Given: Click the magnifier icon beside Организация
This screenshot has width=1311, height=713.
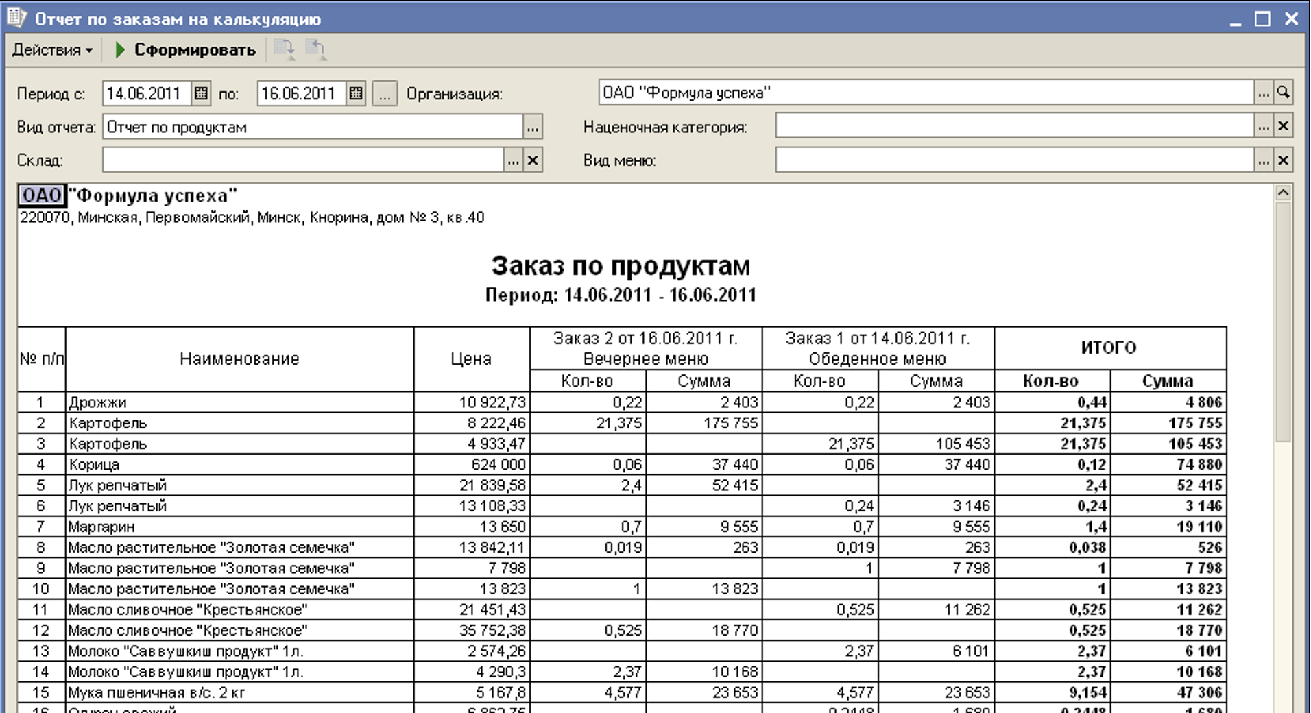Looking at the screenshot, I should point(1283,92).
